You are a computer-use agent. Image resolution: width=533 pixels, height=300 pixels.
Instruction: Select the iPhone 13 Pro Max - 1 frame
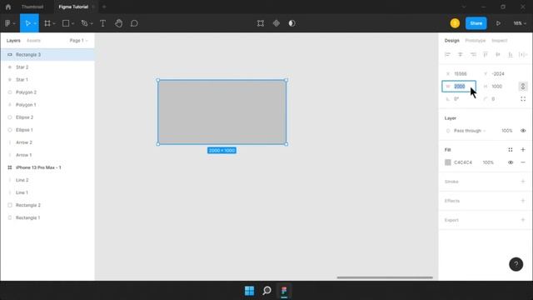[47, 167]
